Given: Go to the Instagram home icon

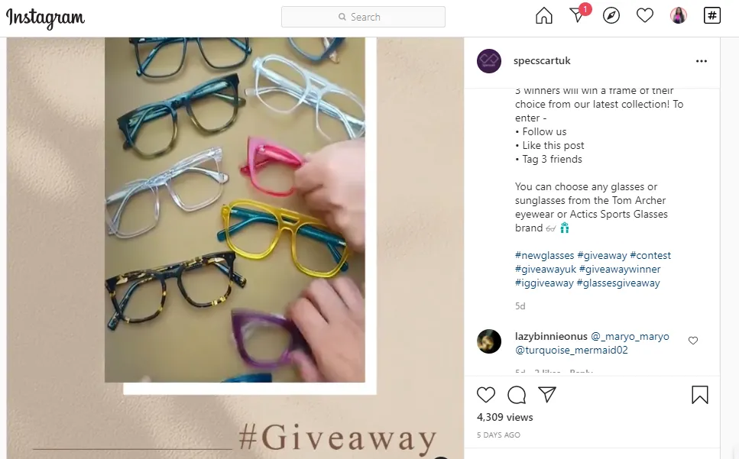Looking at the screenshot, I should click(544, 16).
